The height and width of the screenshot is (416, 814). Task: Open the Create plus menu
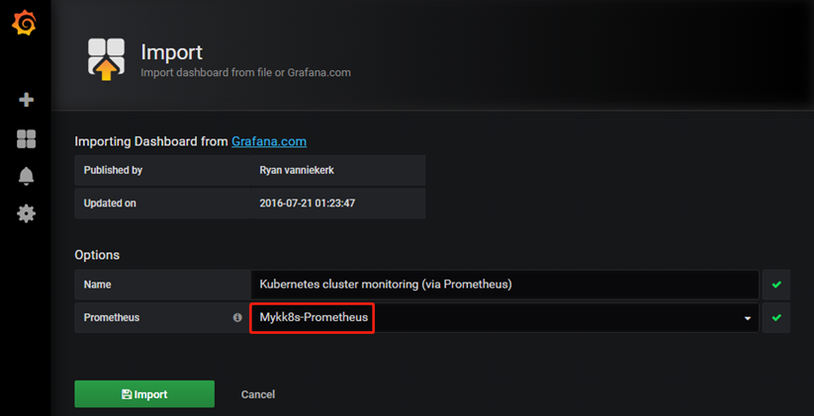[x=26, y=100]
